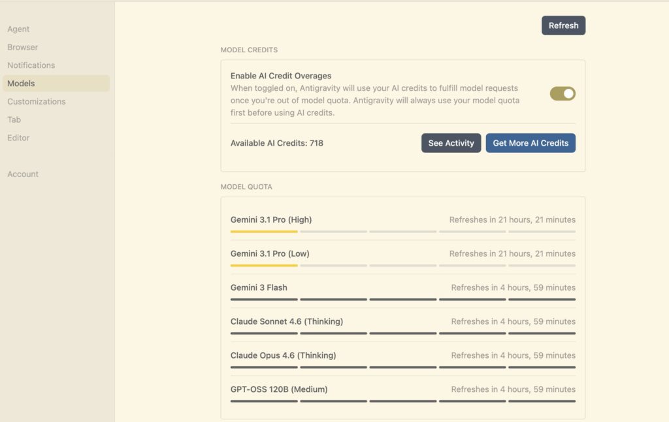Image resolution: width=669 pixels, height=422 pixels.
Task: Switch to Tab settings in sidebar
Action: [14, 120]
